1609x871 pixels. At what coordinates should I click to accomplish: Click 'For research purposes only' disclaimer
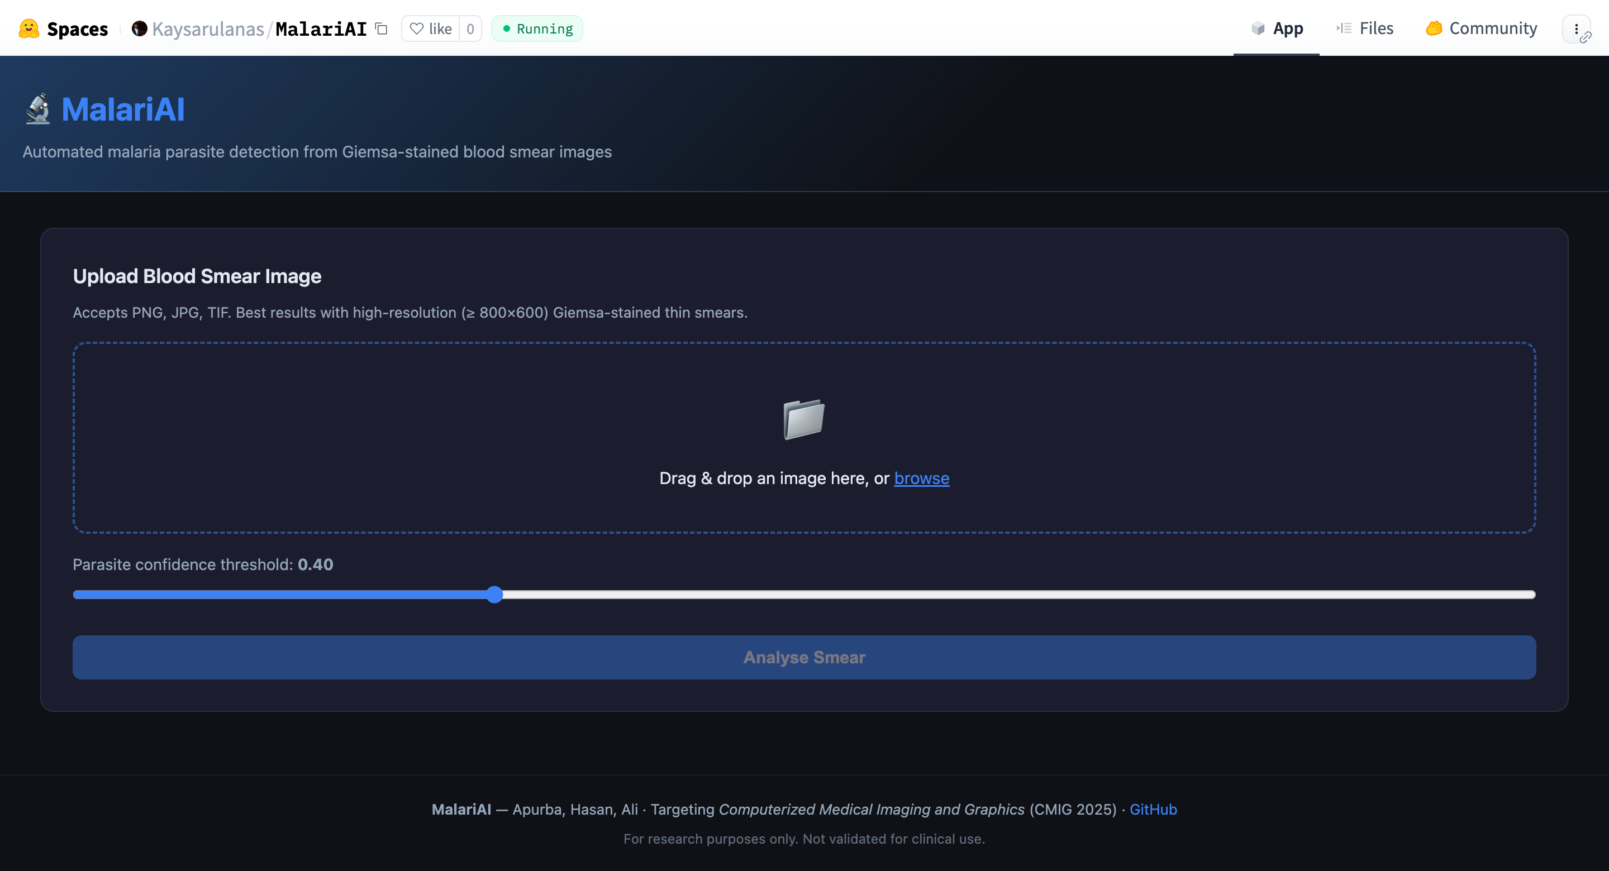point(804,839)
